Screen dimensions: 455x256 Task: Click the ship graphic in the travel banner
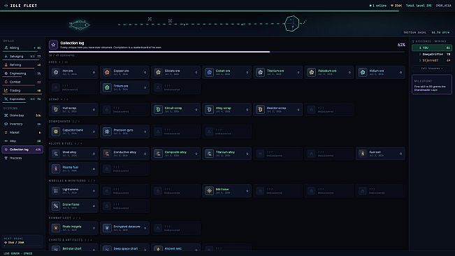coord(79,25)
